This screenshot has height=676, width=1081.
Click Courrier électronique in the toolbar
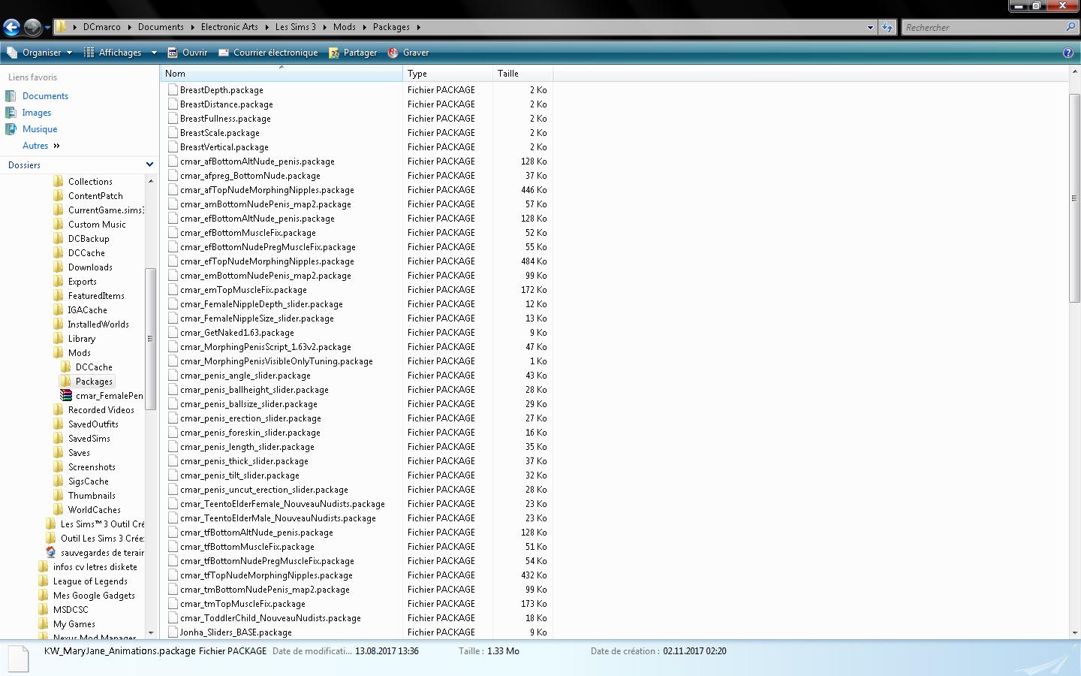click(x=268, y=53)
